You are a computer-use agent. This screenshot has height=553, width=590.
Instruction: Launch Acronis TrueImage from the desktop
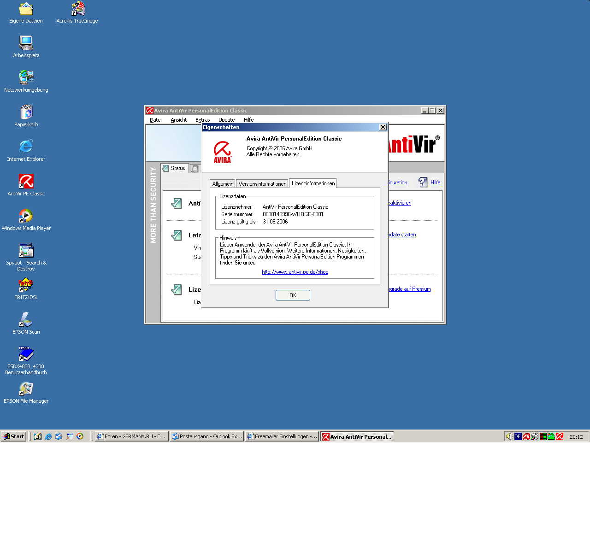pos(77,13)
